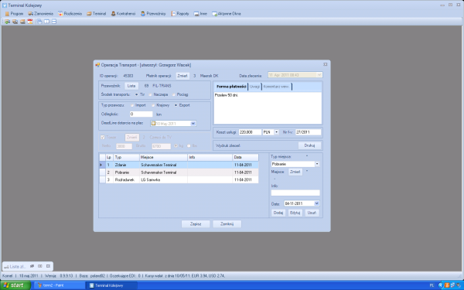Choose Import transport type
This screenshot has width=464, height=290.
pos(132,105)
